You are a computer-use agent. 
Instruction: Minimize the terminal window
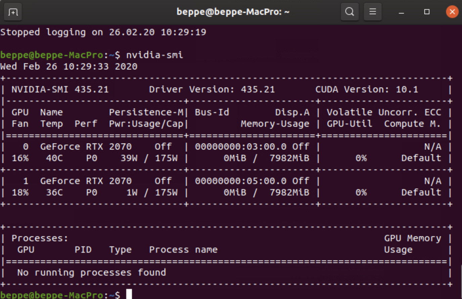click(401, 12)
